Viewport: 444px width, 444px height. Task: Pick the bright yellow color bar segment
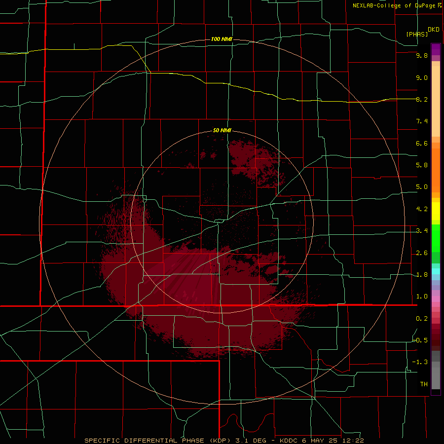[x=436, y=211]
